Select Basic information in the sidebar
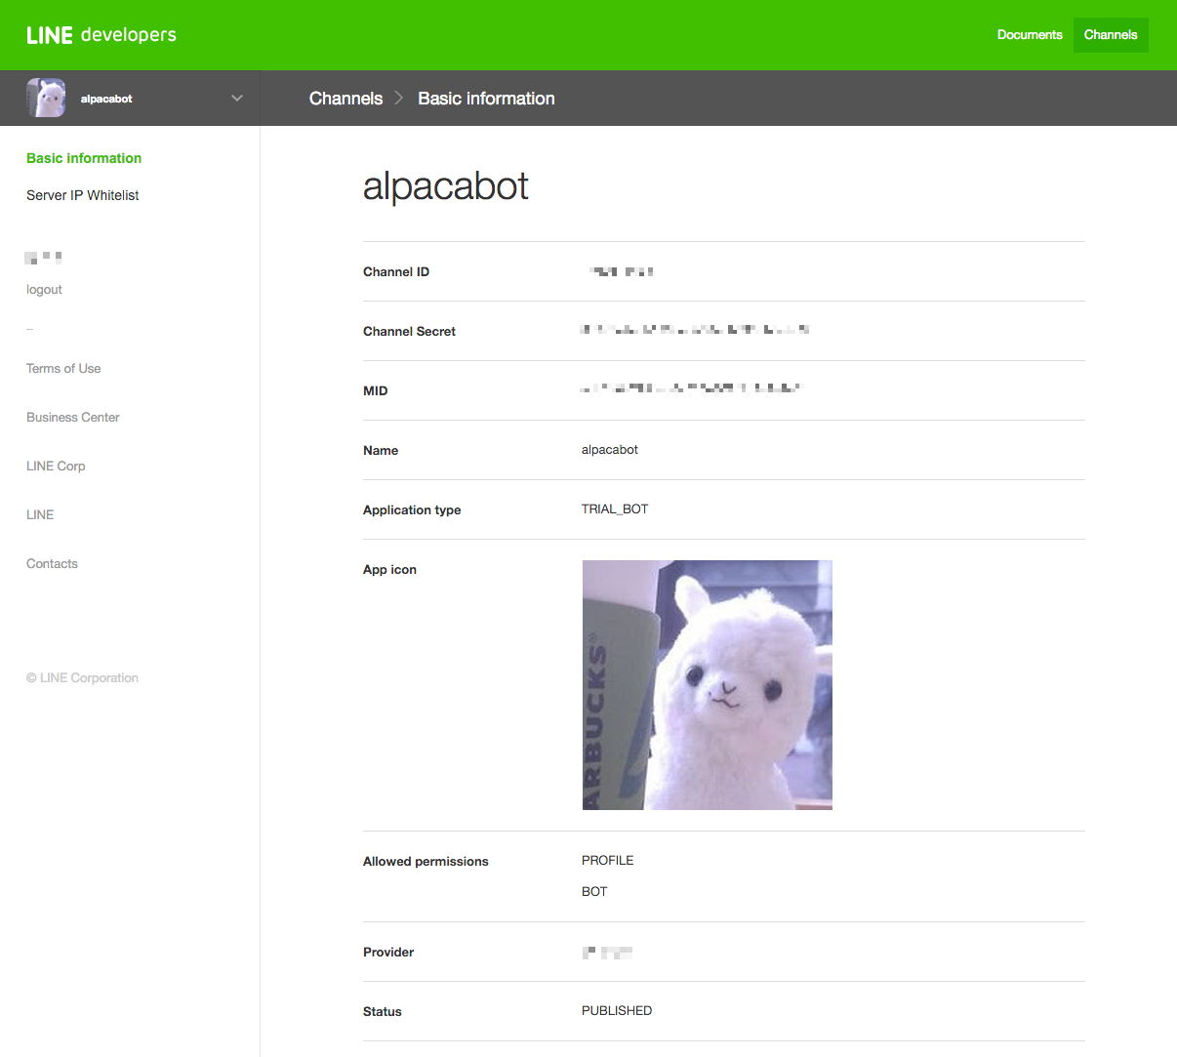This screenshot has height=1057, width=1177. coord(84,158)
